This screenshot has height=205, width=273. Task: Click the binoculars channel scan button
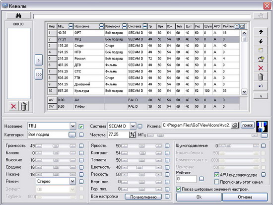(x=18, y=16)
